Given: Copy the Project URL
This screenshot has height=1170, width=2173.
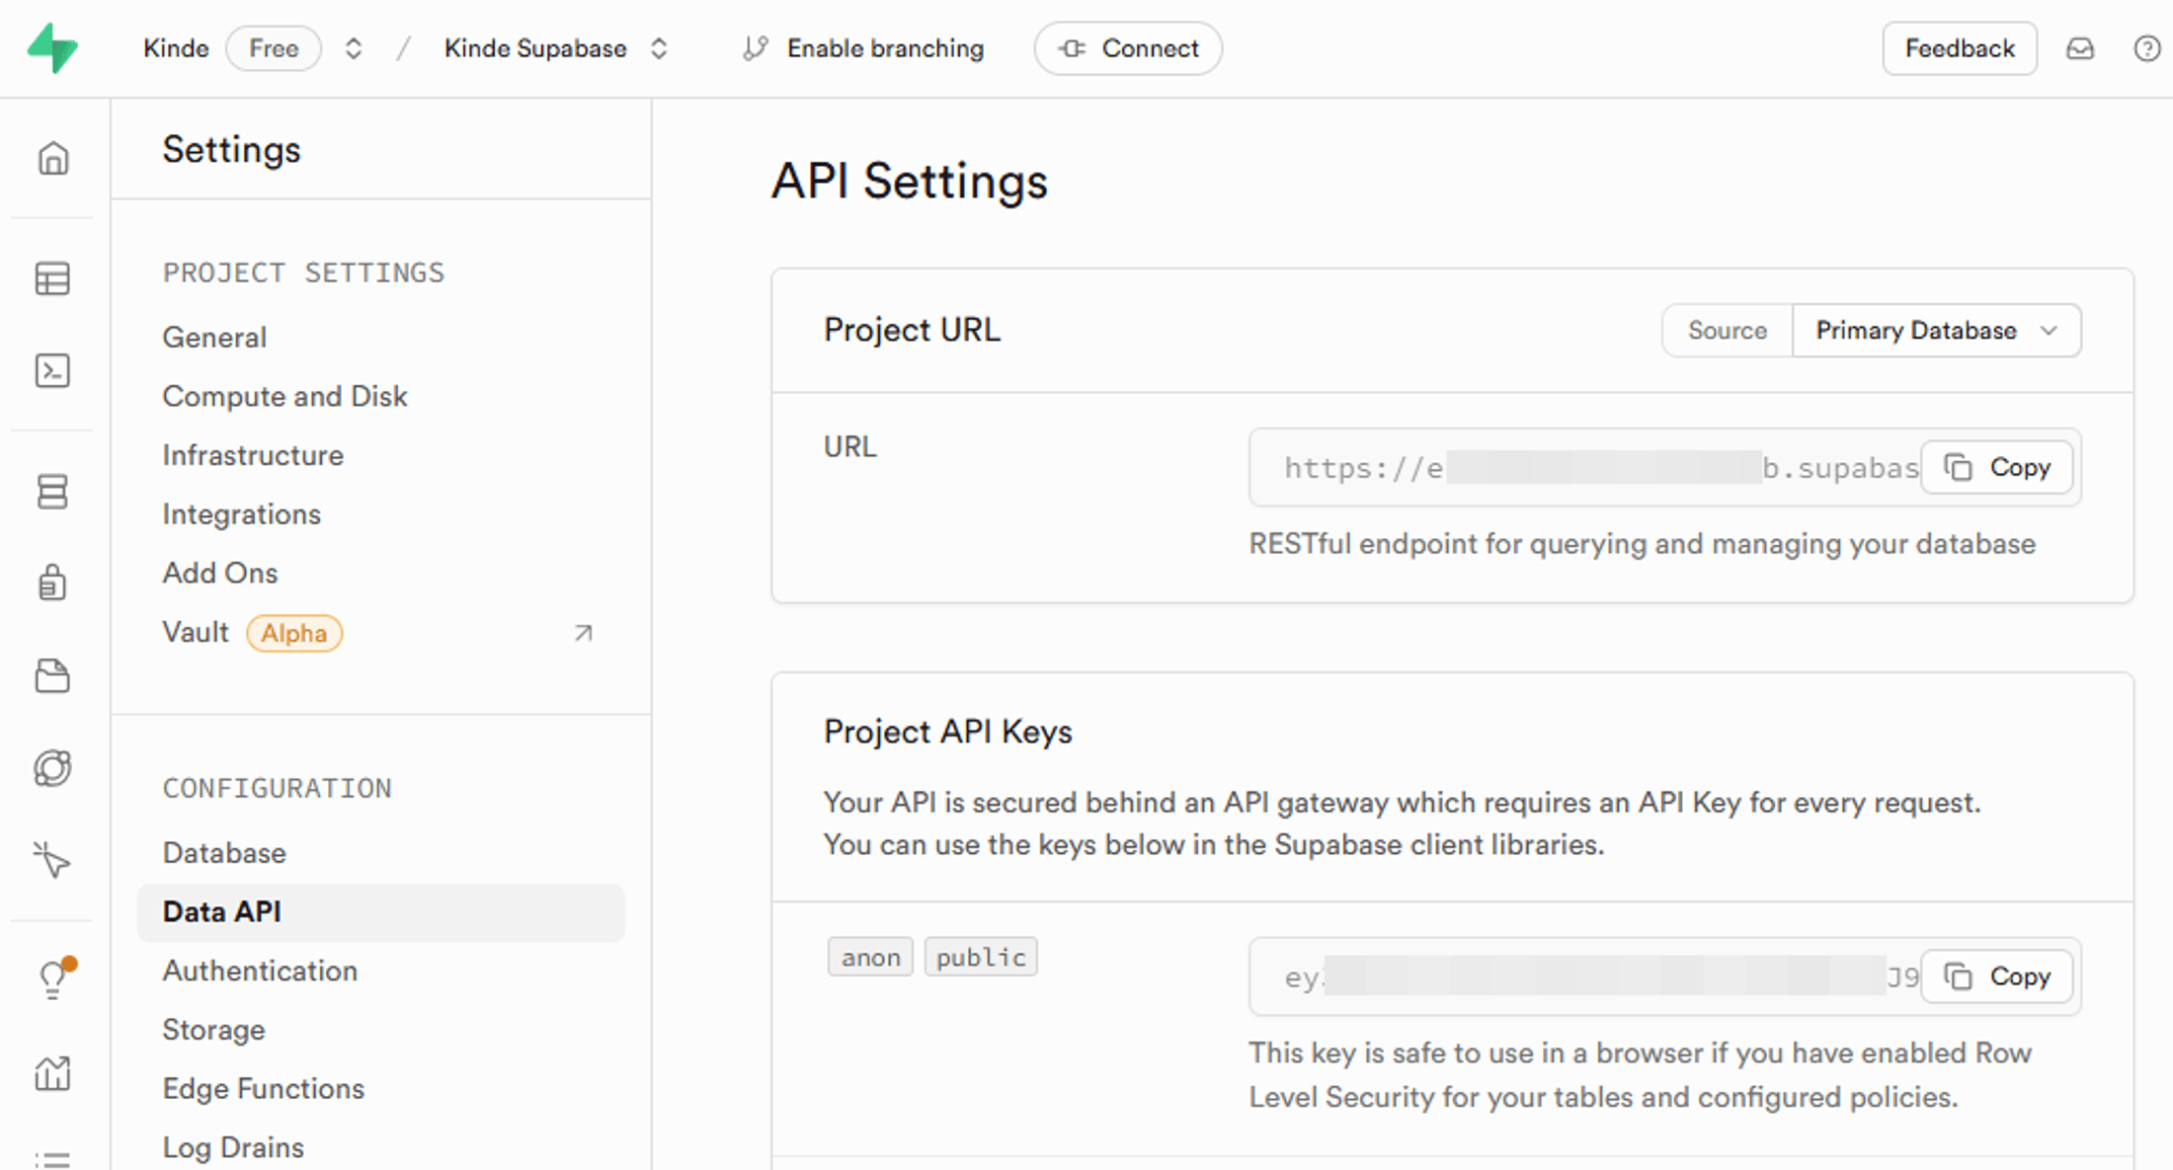Looking at the screenshot, I should point(1996,467).
